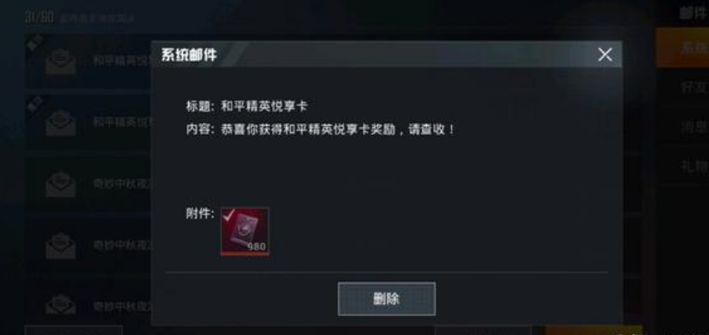Click the second 奇妙中秋夜 mail envelope icon
The width and height of the screenshot is (709, 335).
pyautogui.click(x=60, y=245)
